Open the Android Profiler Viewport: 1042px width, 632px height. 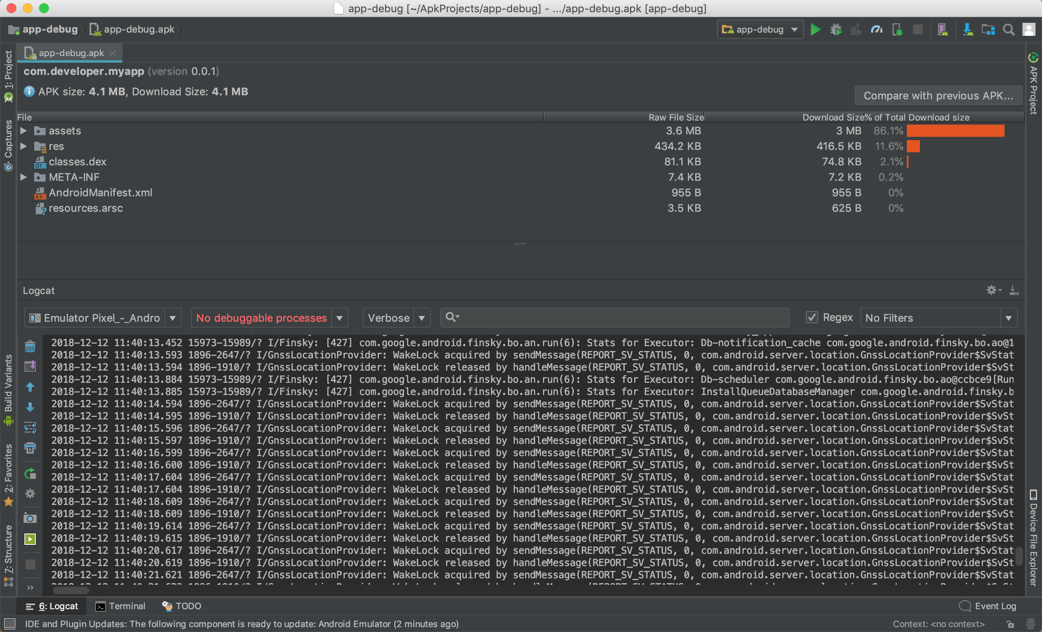(876, 29)
